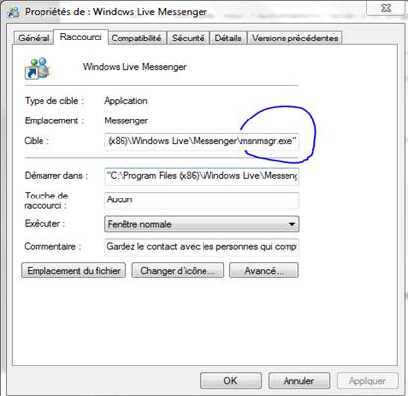The width and height of the screenshot is (408, 396).
Task: Confirm with the OK button
Action: [230, 381]
